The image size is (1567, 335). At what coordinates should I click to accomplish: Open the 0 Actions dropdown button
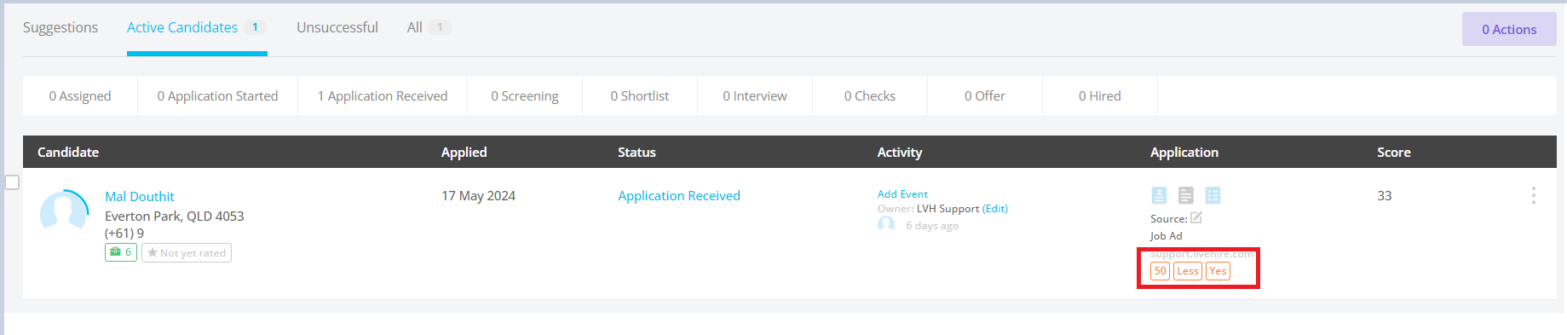(1509, 29)
